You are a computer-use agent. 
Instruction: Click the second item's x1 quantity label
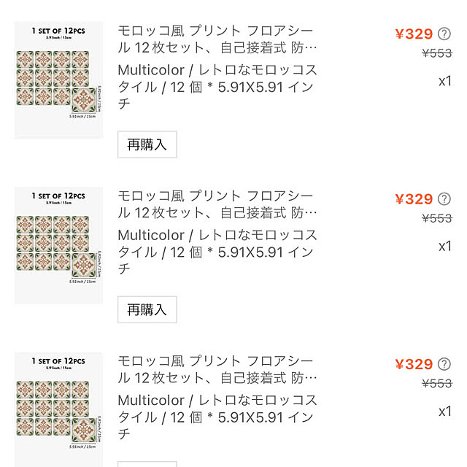click(445, 247)
